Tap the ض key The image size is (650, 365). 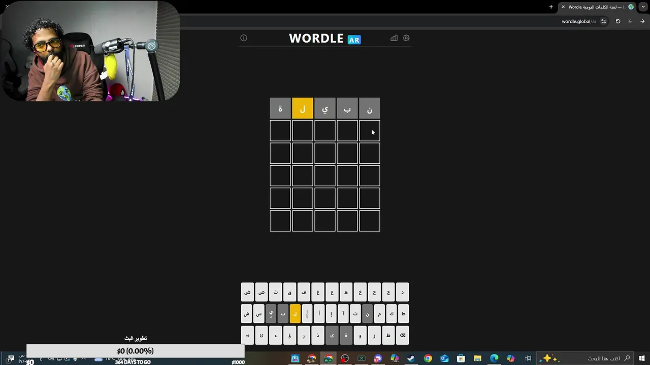(247, 293)
